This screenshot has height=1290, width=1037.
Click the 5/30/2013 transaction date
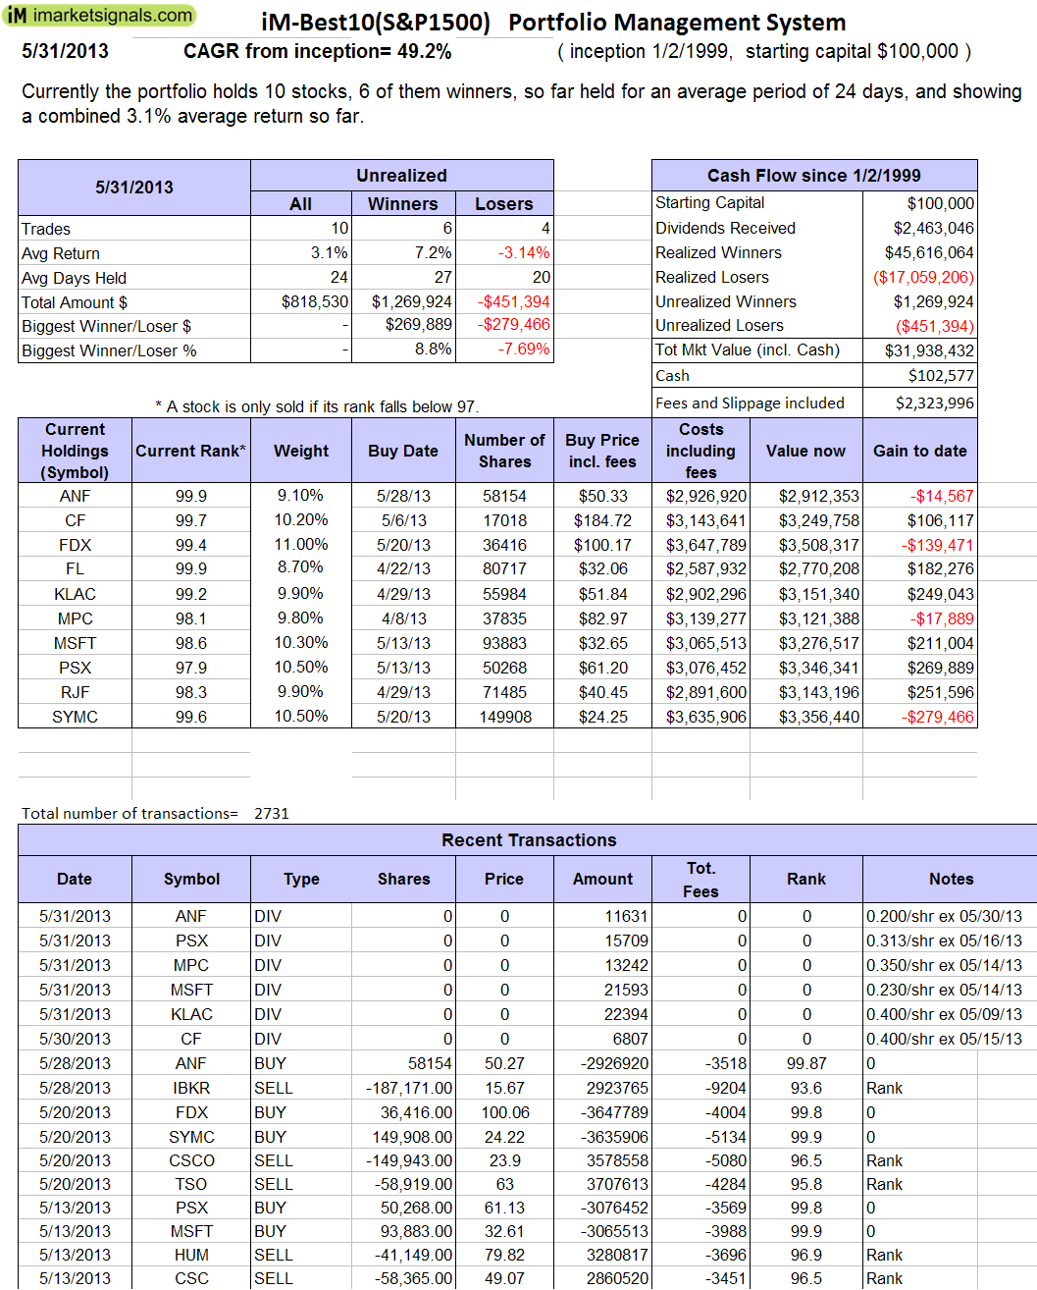(x=75, y=1039)
